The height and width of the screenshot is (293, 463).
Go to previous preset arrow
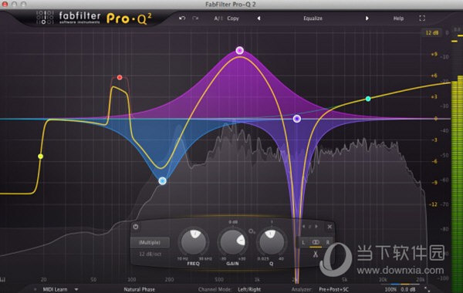coord(259,19)
